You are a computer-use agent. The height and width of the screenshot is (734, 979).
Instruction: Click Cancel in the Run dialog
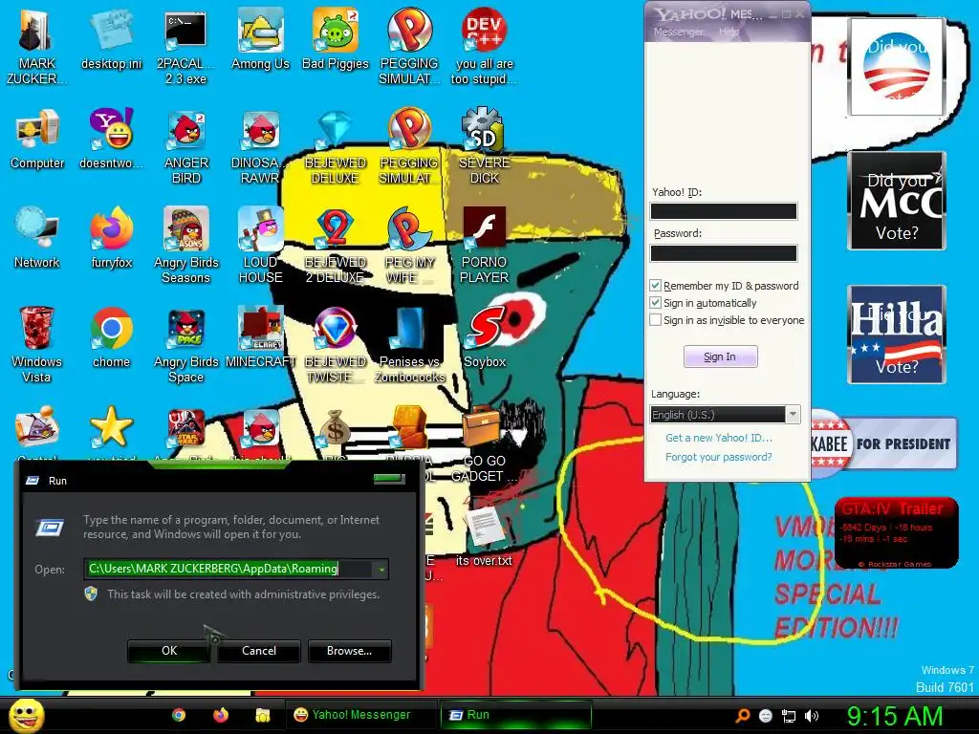[258, 650]
